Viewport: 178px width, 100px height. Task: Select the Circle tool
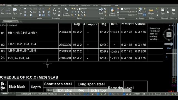[x=15, y=11]
